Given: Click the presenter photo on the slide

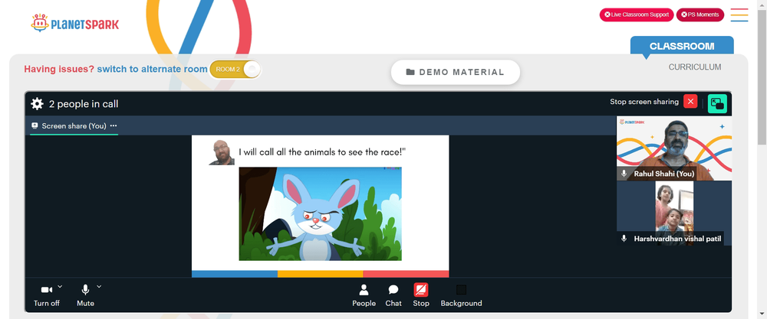Looking at the screenshot, I should 222,152.
